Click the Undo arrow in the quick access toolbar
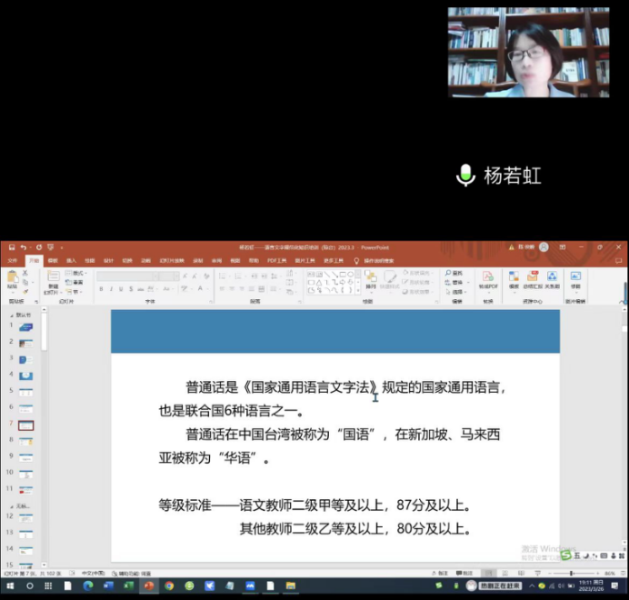 (x=23, y=246)
